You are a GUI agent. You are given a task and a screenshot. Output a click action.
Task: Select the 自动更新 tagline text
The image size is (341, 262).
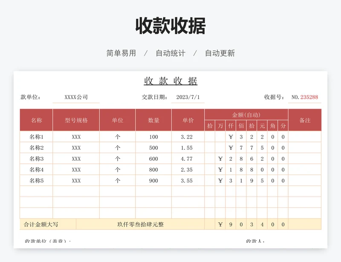pos(220,53)
